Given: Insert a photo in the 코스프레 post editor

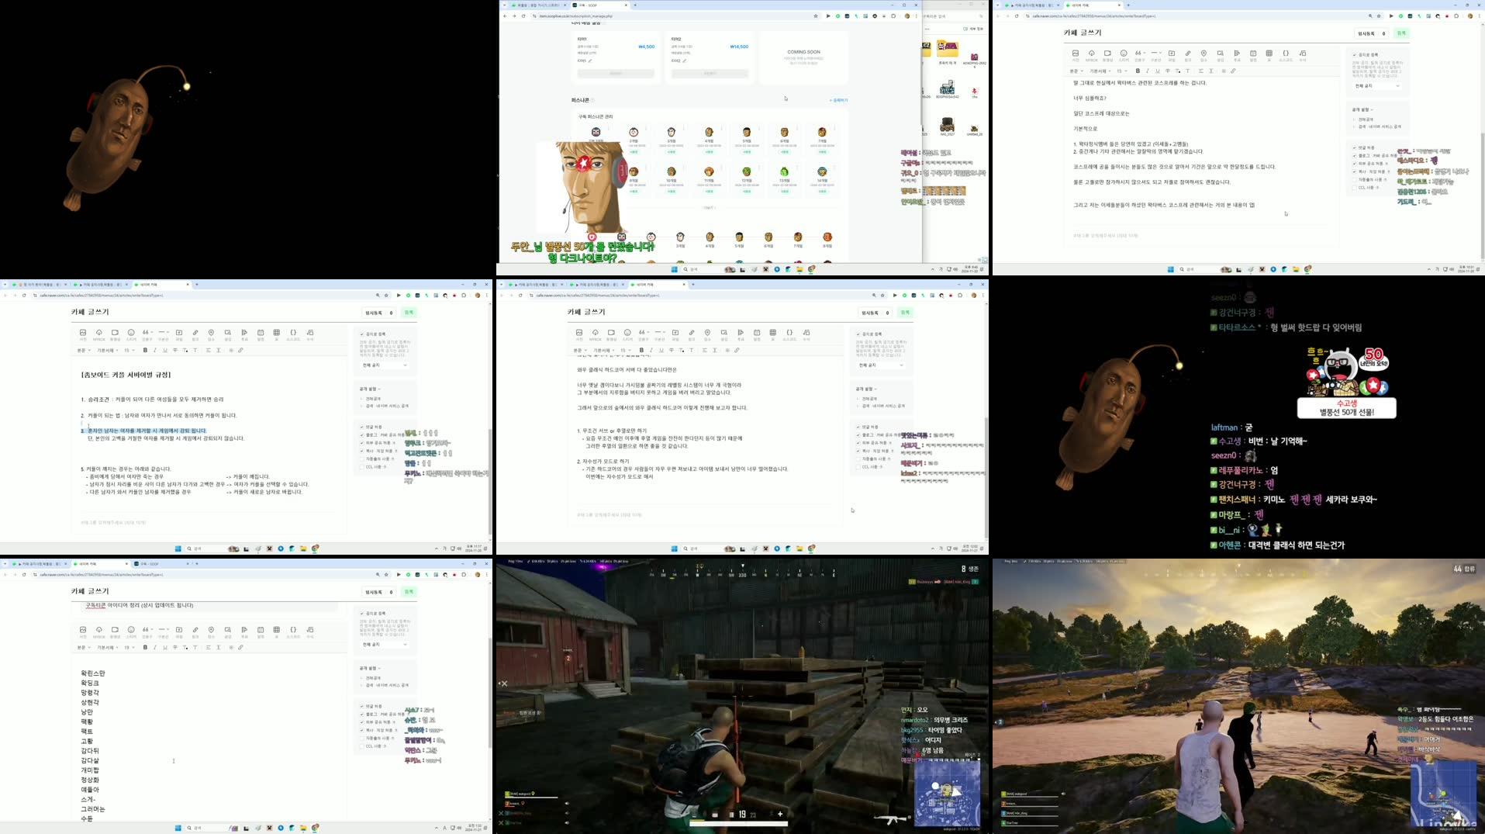Looking at the screenshot, I should click(x=1076, y=55).
